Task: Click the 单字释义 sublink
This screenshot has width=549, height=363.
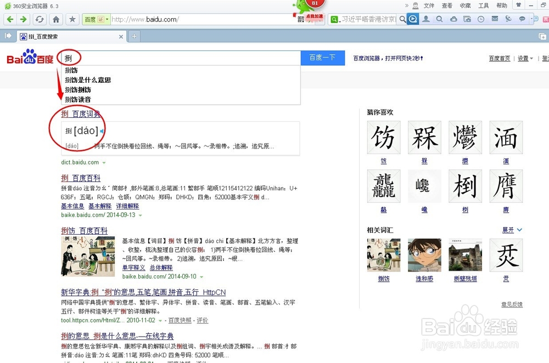Action: pyautogui.click(x=133, y=268)
